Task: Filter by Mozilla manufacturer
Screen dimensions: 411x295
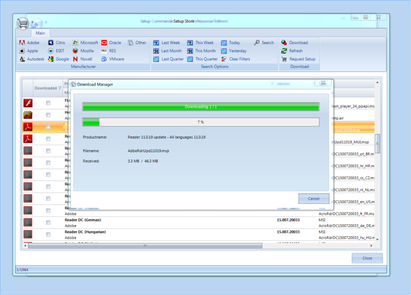Action: tap(83, 51)
